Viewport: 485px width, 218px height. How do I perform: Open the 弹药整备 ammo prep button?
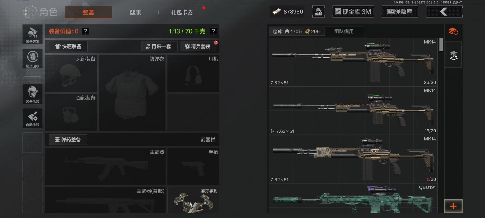pos(68,140)
